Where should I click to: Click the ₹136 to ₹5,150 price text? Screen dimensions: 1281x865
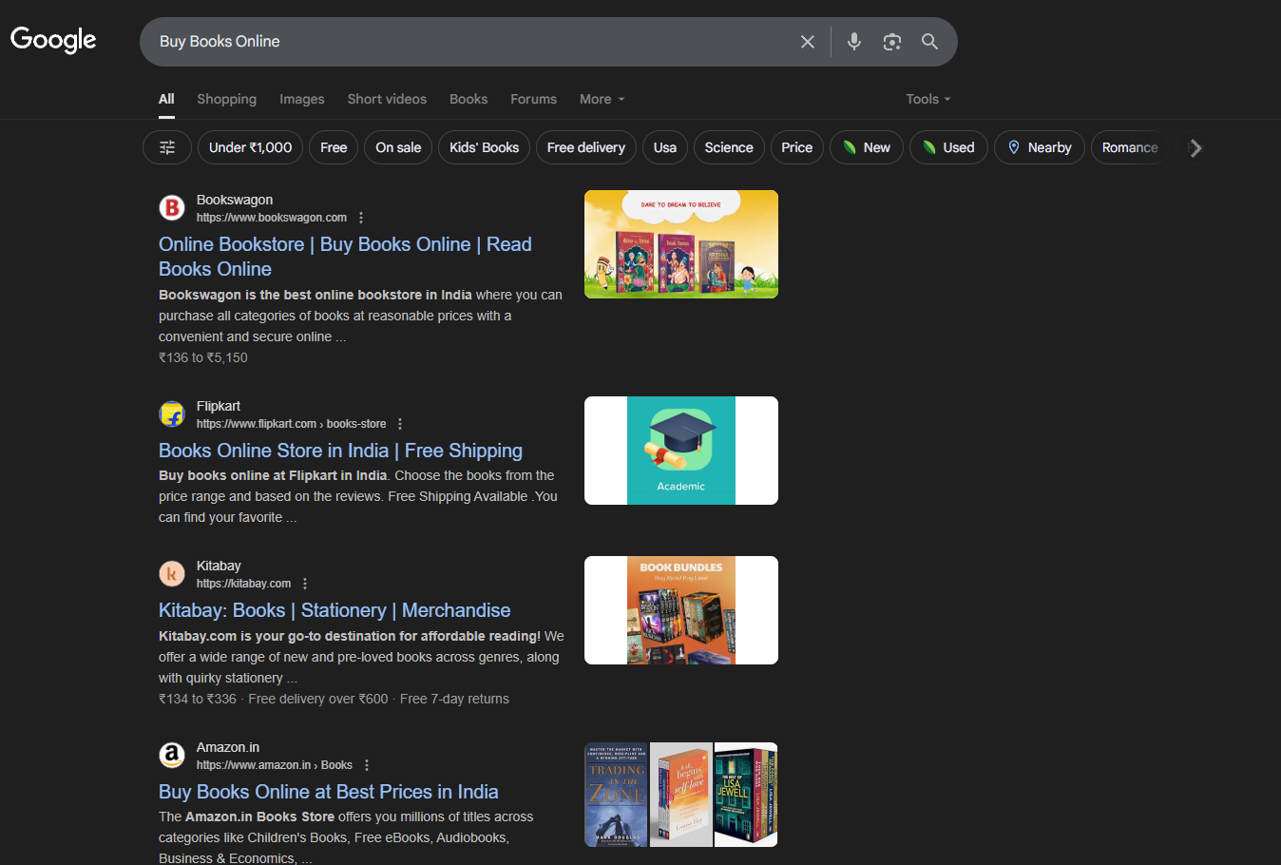click(203, 357)
